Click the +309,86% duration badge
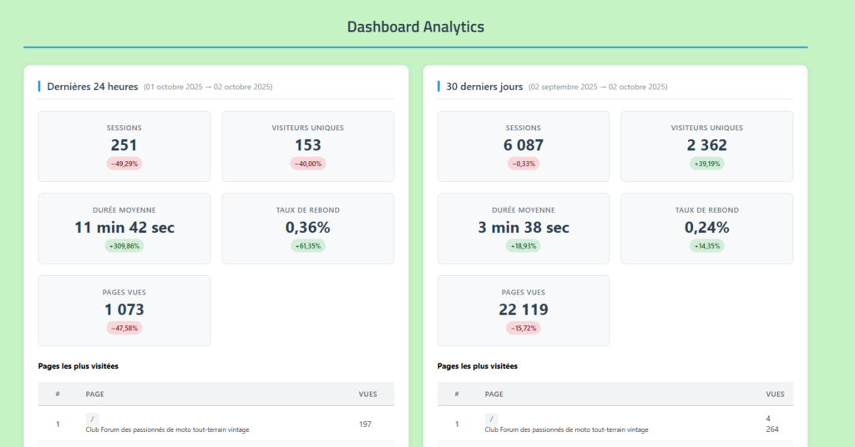 124,245
